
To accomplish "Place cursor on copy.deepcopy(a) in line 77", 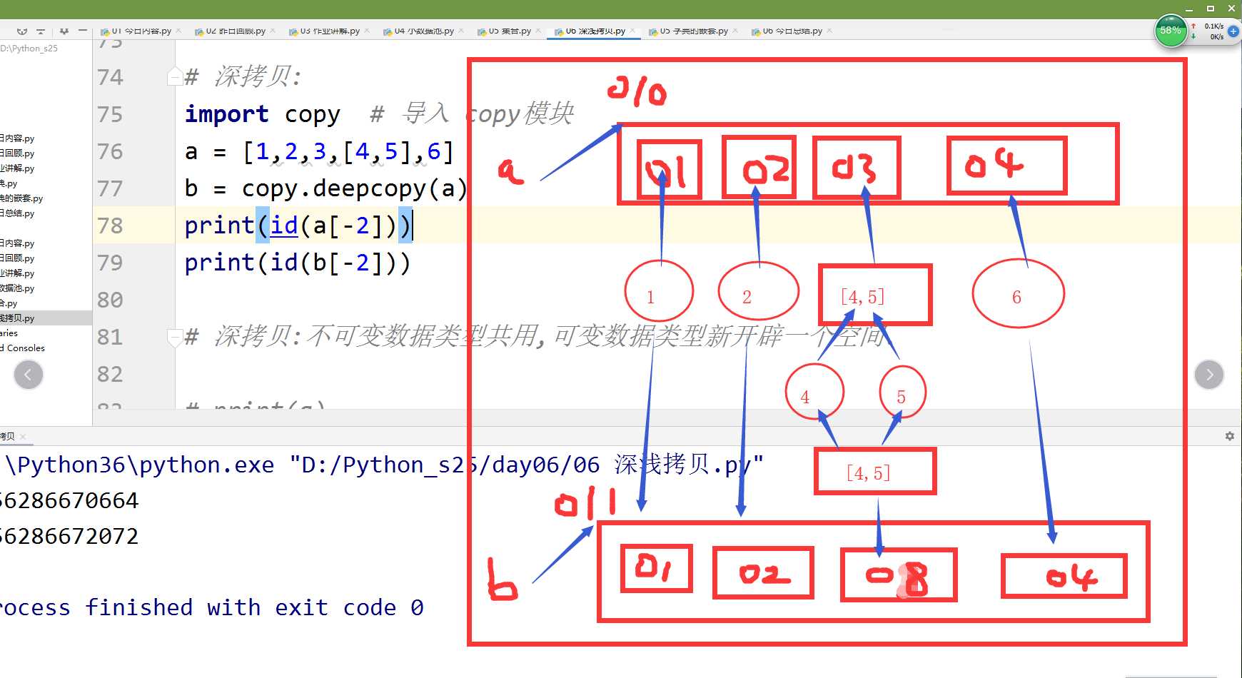I will (354, 188).
